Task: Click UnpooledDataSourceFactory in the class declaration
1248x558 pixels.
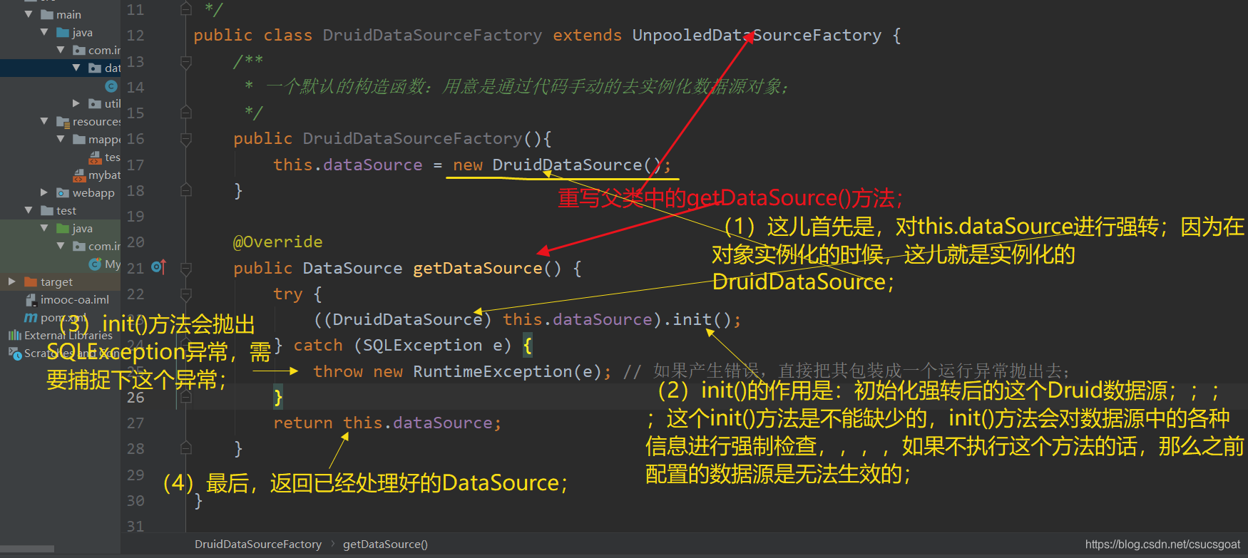Action: click(757, 36)
